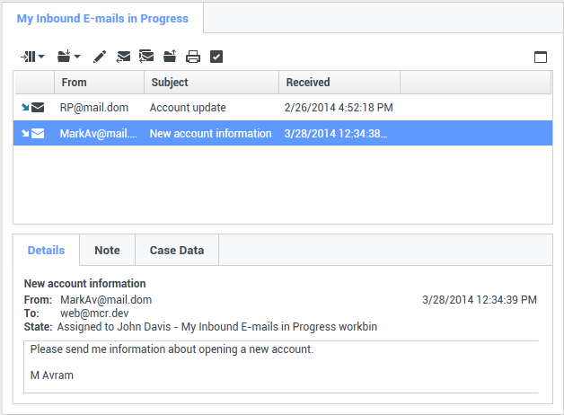564x415 pixels.
Task: Expand the move to workbin folder dropdown
Action: 68,57
